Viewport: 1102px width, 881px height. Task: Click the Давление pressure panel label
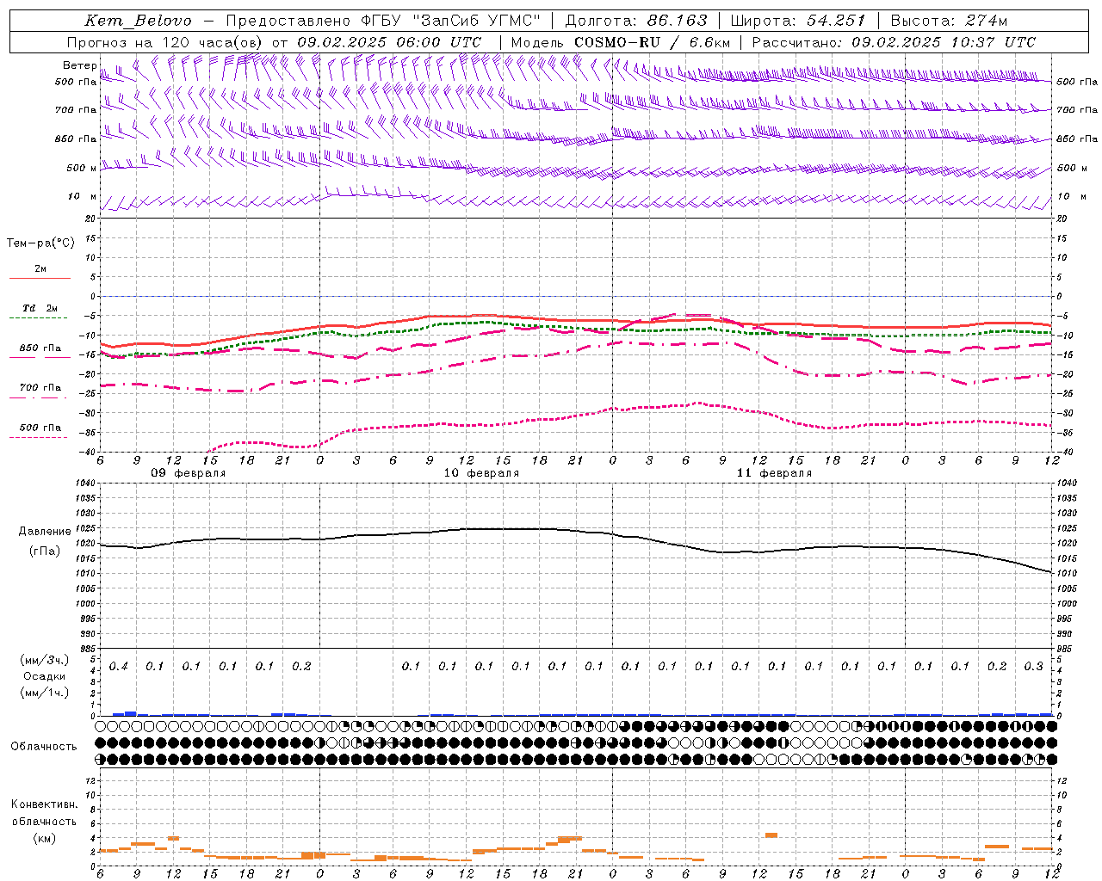pyautogui.click(x=45, y=532)
